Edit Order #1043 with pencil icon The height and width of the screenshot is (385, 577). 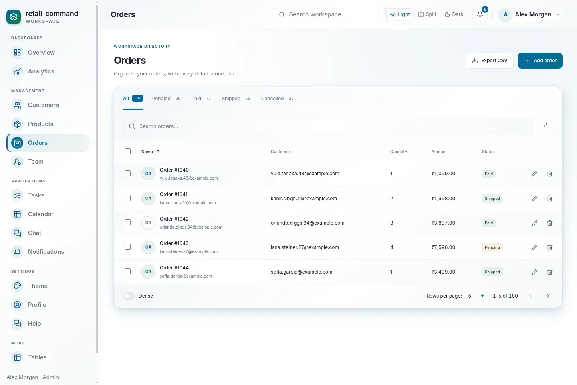(535, 247)
